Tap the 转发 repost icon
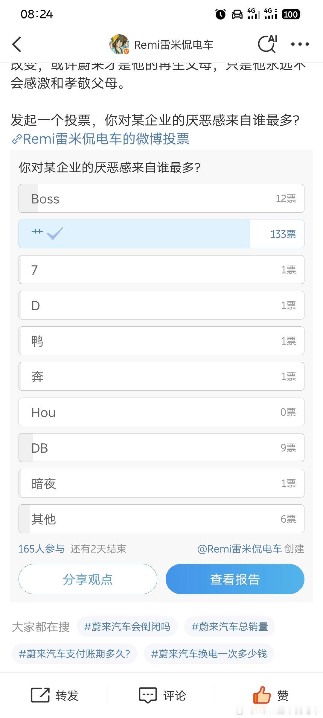This screenshot has width=323, height=718. coord(40,695)
